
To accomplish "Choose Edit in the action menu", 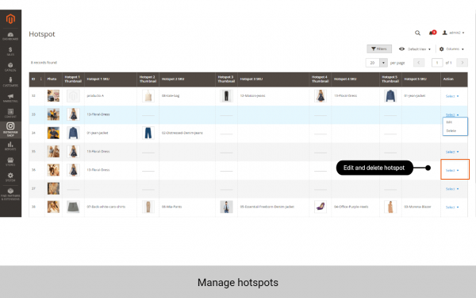I will point(449,122).
